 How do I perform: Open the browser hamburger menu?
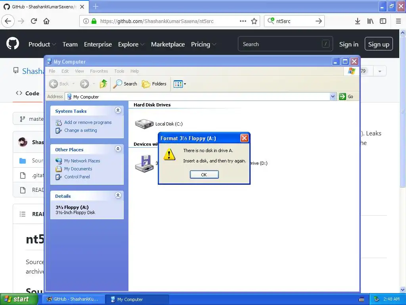[x=398, y=21]
